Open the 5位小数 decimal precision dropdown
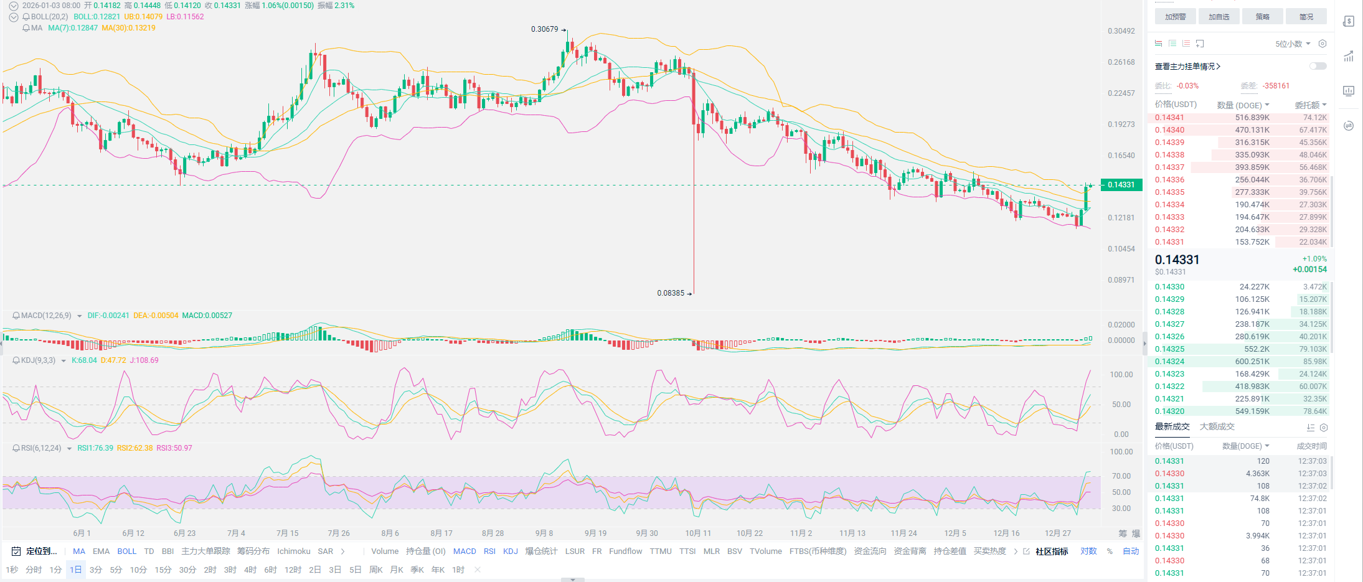This screenshot has width=1363, height=582. tap(1293, 44)
